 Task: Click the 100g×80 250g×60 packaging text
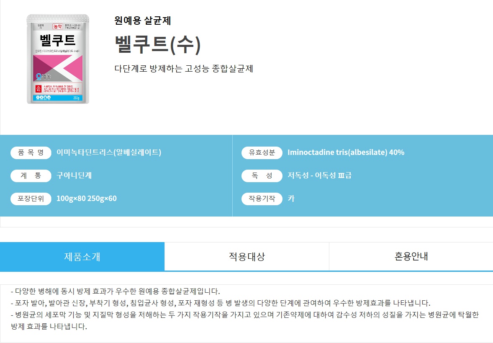[87, 199]
